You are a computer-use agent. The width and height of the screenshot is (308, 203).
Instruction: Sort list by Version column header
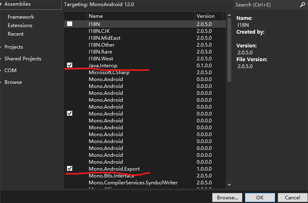click(209, 16)
